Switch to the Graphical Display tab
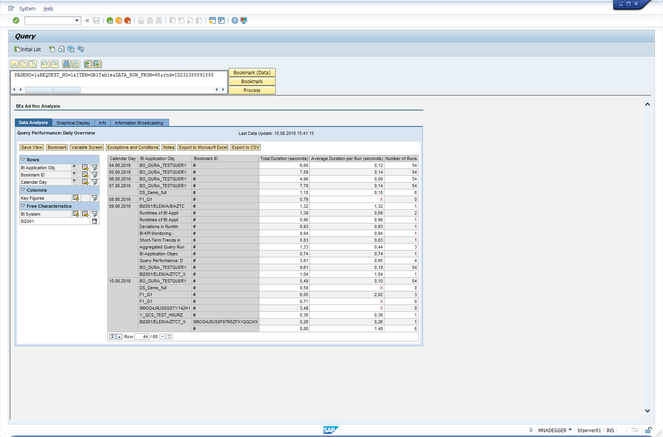This screenshot has height=437, width=663. (x=73, y=123)
